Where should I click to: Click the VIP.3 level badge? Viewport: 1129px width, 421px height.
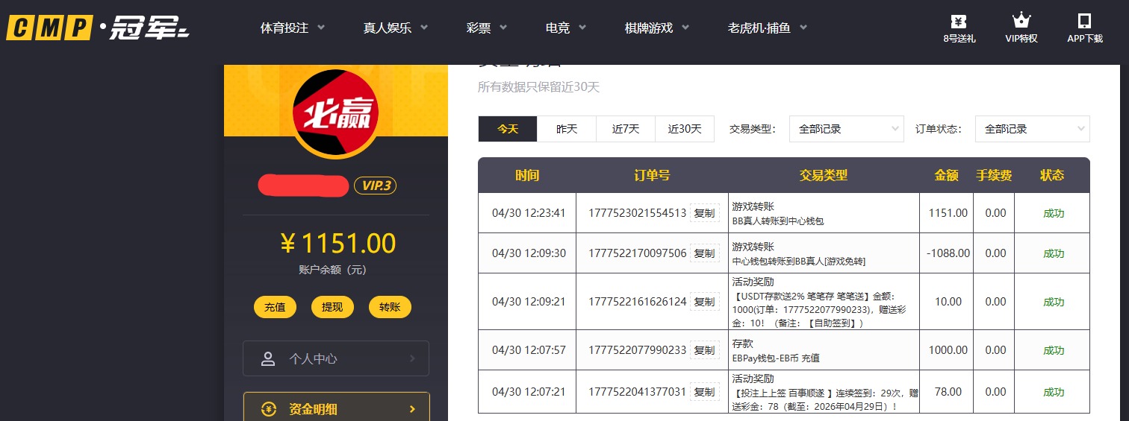[x=375, y=186]
